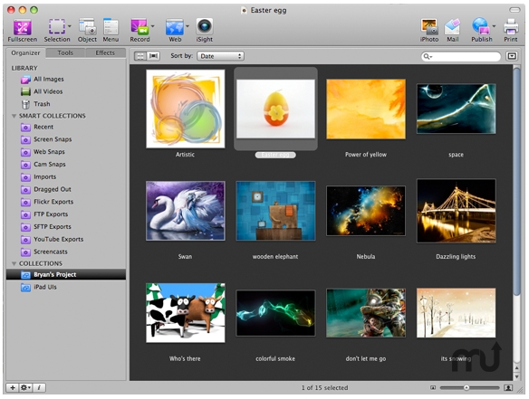Select the wooden elephant thumbnail

pyautogui.click(x=275, y=211)
